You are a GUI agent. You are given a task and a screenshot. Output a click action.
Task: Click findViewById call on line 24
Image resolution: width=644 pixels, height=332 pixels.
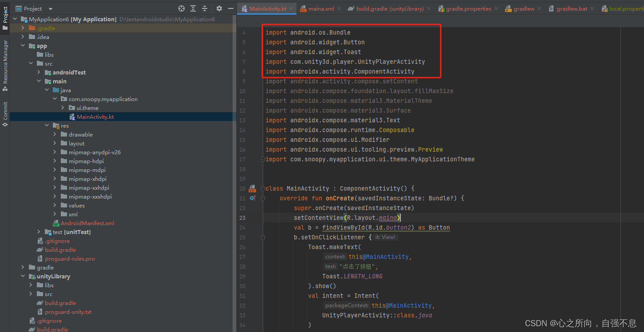[x=344, y=227]
